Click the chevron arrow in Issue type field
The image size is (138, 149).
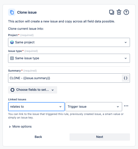[126, 58]
